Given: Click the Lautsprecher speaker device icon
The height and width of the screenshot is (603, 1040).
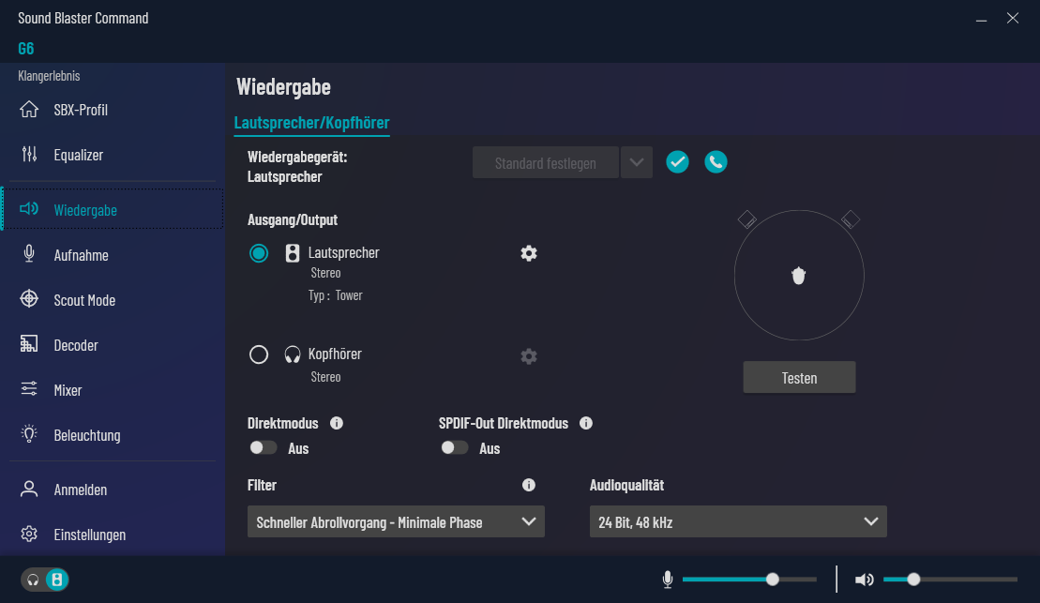Looking at the screenshot, I should 293,253.
